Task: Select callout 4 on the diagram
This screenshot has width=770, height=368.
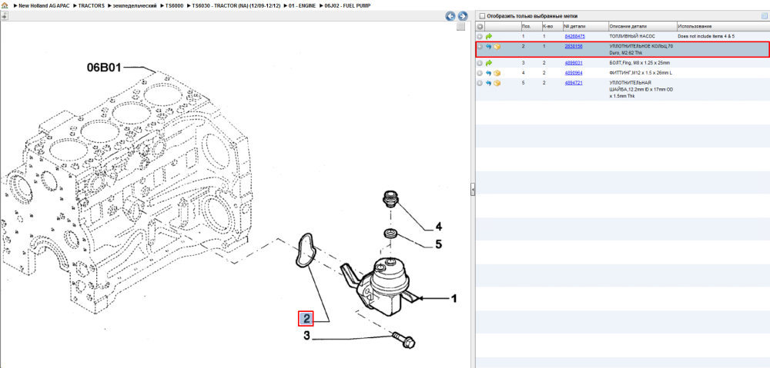Action: (439, 227)
